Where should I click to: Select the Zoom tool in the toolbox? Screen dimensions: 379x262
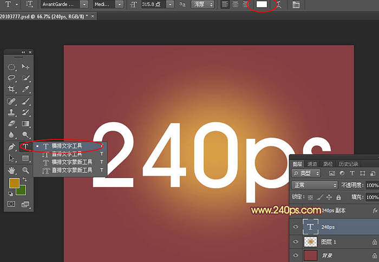point(25,170)
